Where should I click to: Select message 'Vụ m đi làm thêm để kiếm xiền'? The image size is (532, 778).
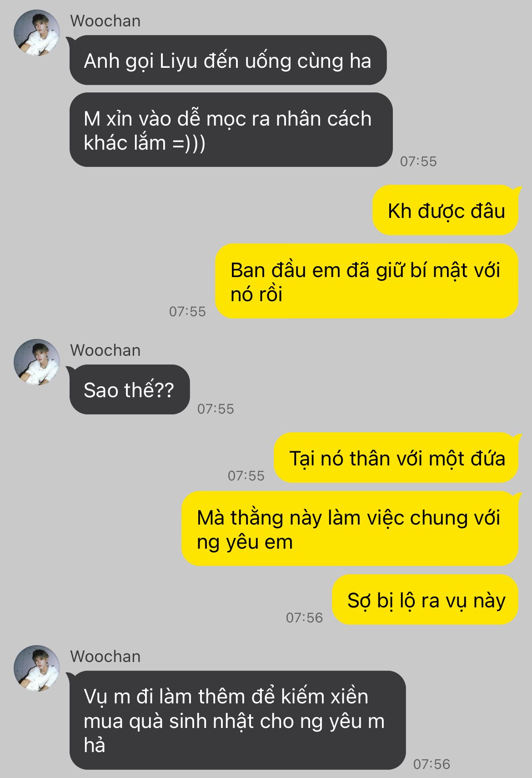(237, 720)
